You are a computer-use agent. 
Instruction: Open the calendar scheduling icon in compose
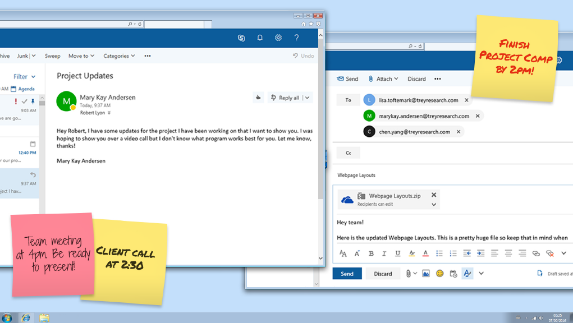click(x=453, y=273)
